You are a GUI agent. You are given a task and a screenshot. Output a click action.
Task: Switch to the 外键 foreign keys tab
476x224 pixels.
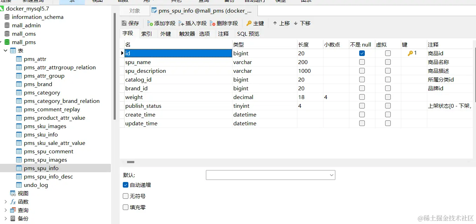pos(166,34)
